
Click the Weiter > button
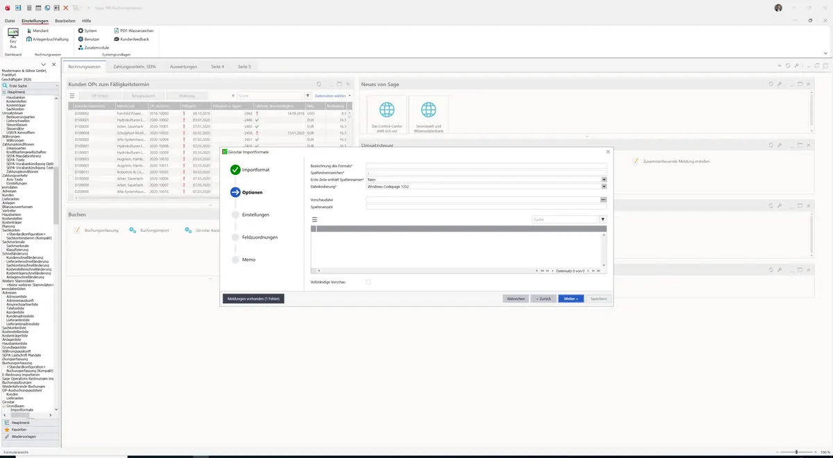[571, 298]
